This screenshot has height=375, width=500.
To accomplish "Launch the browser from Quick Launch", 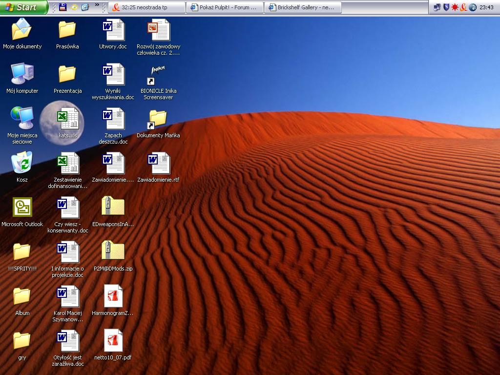I will click(x=84, y=7).
